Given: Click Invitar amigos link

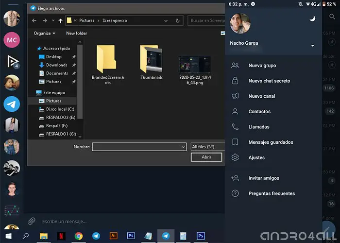Looking at the screenshot, I should click(263, 178).
